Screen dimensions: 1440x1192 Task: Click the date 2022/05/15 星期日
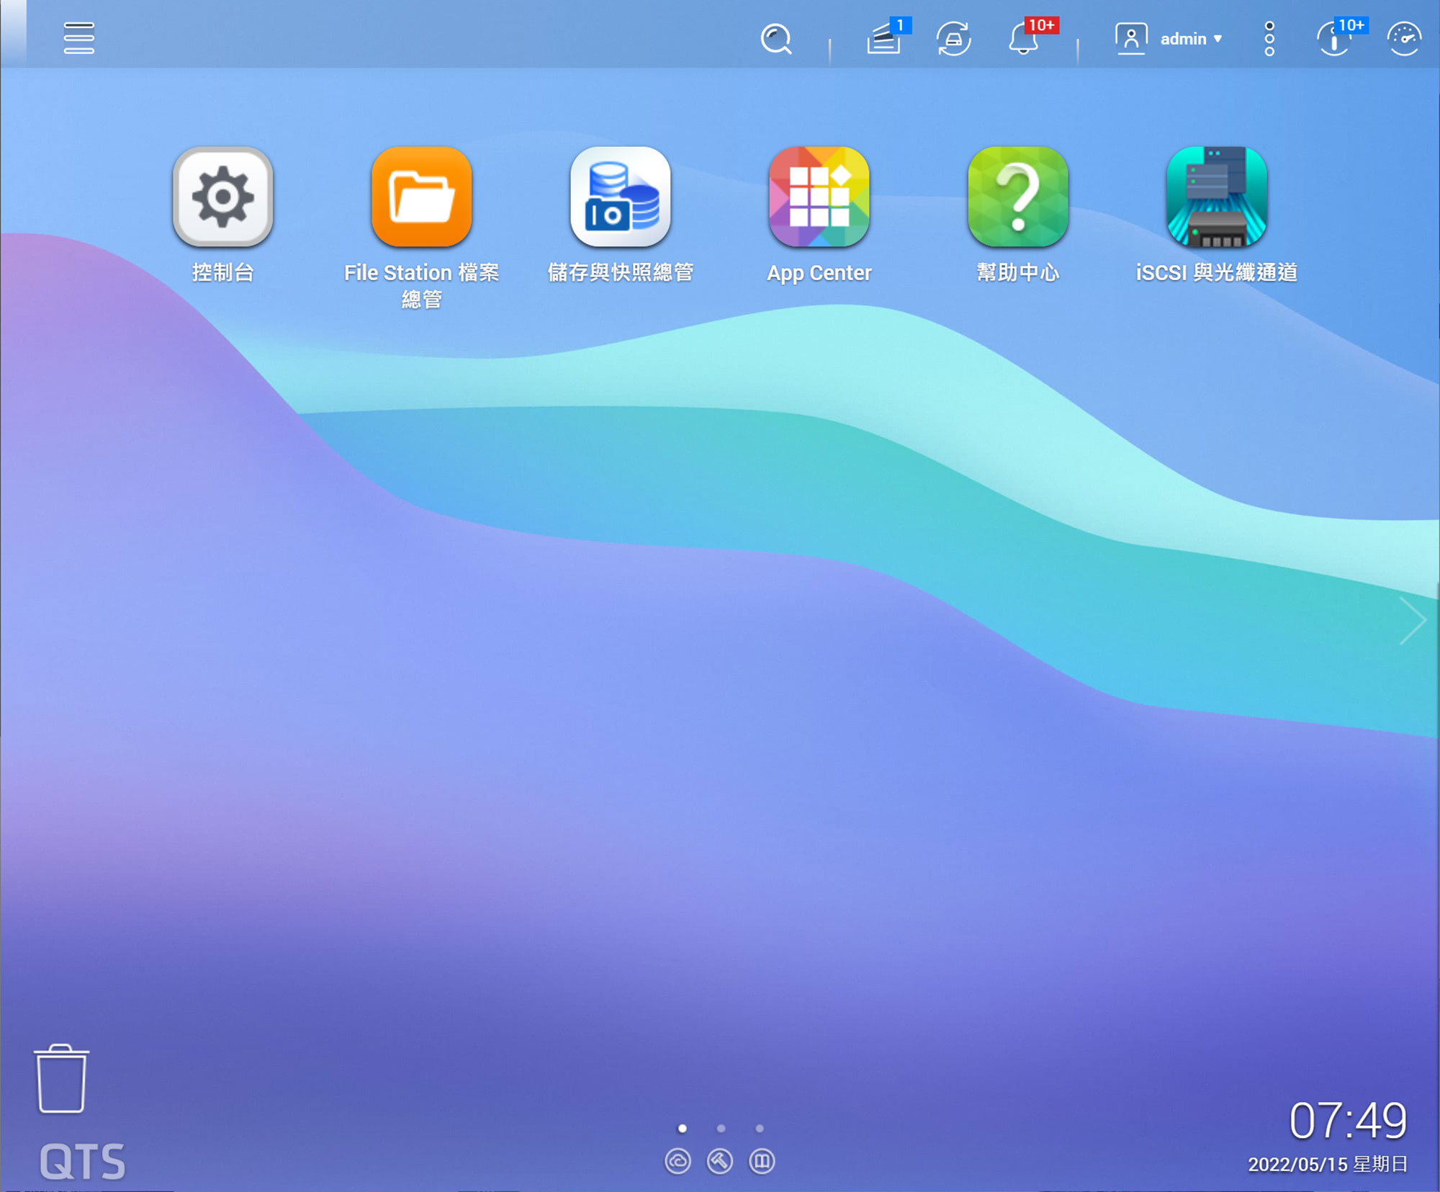(1328, 1165)
